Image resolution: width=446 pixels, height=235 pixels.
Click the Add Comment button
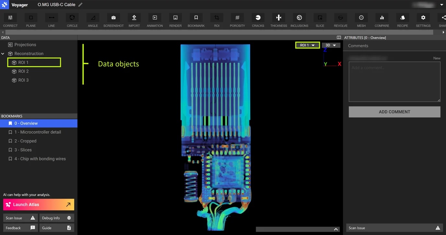tap(394, 112)
